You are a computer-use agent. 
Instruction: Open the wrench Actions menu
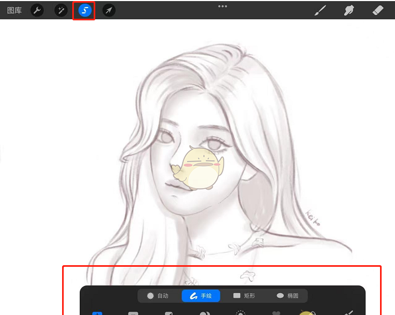[37, 10]
